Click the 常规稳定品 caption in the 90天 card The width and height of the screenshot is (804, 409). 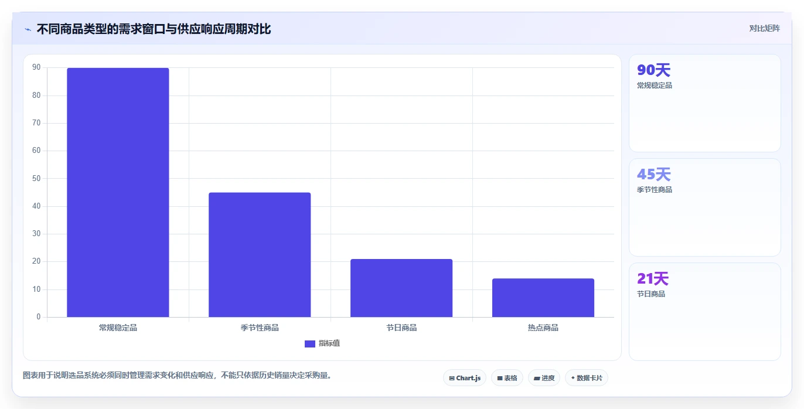655,86
